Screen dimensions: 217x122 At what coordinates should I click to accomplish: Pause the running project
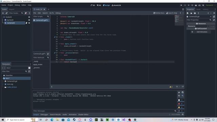click(x=185, y=5)
